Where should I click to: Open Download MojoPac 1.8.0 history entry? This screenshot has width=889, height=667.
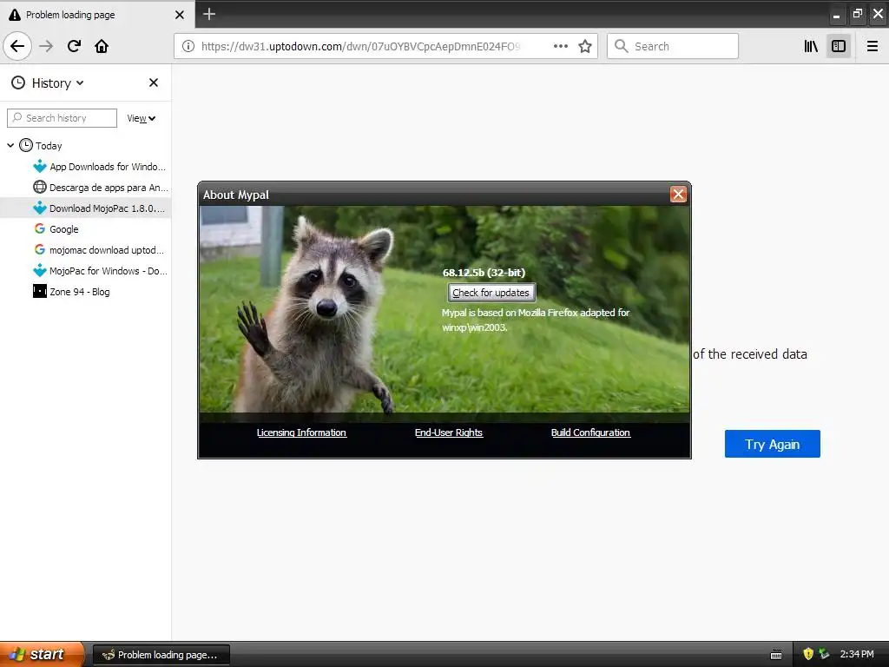pyautogui.click(x=86, y=208)
